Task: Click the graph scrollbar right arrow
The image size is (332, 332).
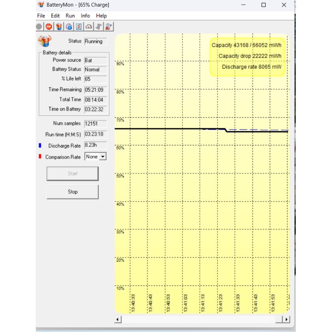Action: (286, 319)
